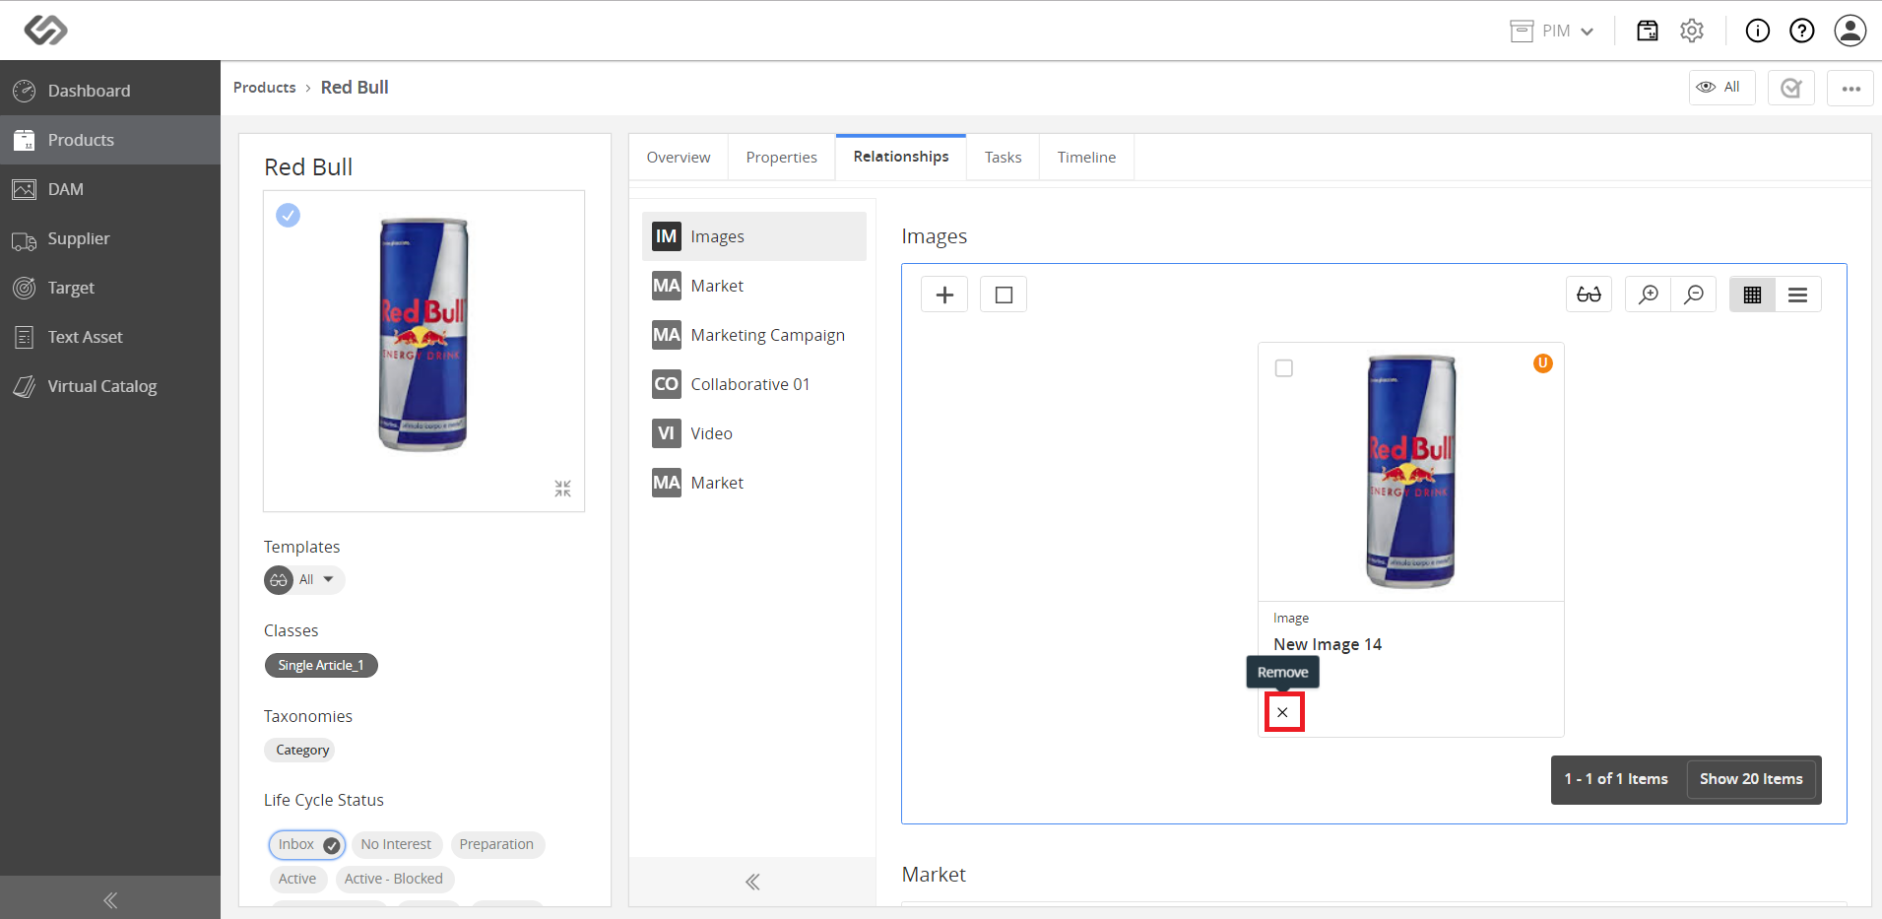Open the settings gear icon

click(x=1692, y=31)
